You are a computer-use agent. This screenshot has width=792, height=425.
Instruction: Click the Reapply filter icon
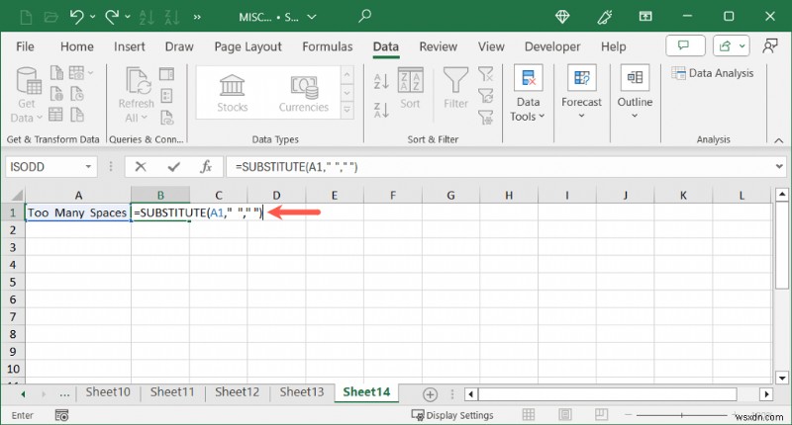coord(486,95)
